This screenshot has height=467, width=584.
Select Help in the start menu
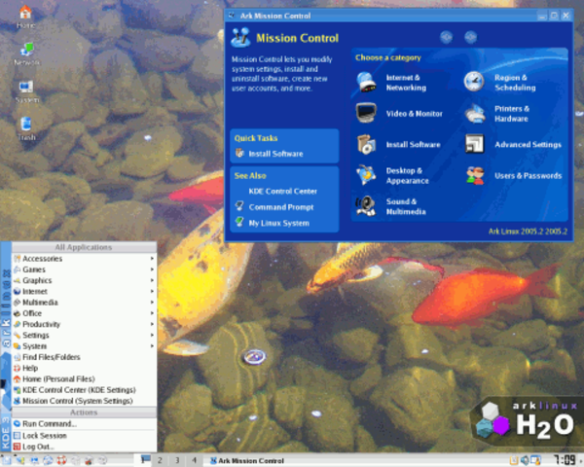point(84,368)
